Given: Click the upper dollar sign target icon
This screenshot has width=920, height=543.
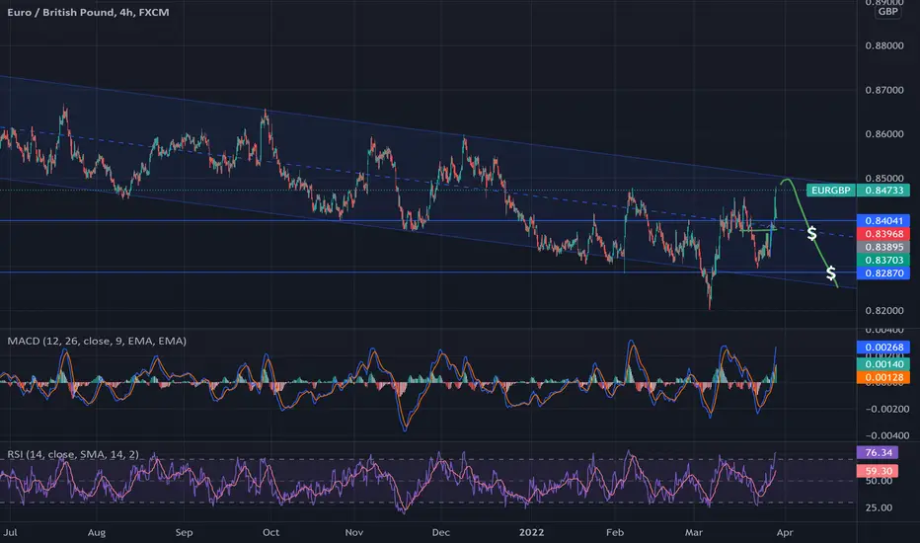Looking at the screenshot, I should (x=812, y=234).
